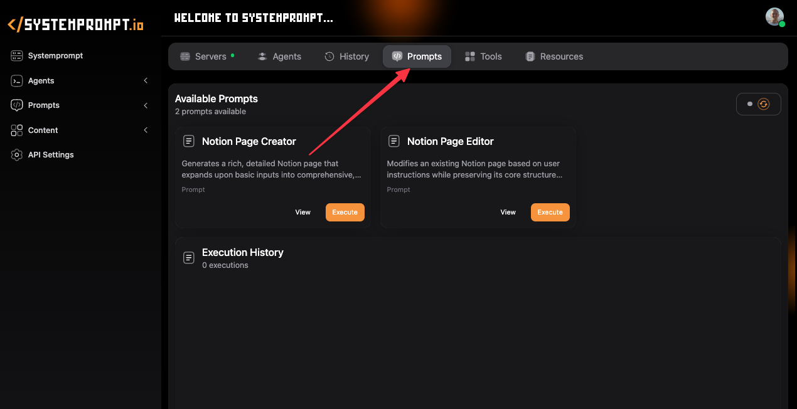The width and height of the screenshot is (797, 409).
Task: View the Notion Page Editor prompt
Action: [x=508, y=212]
